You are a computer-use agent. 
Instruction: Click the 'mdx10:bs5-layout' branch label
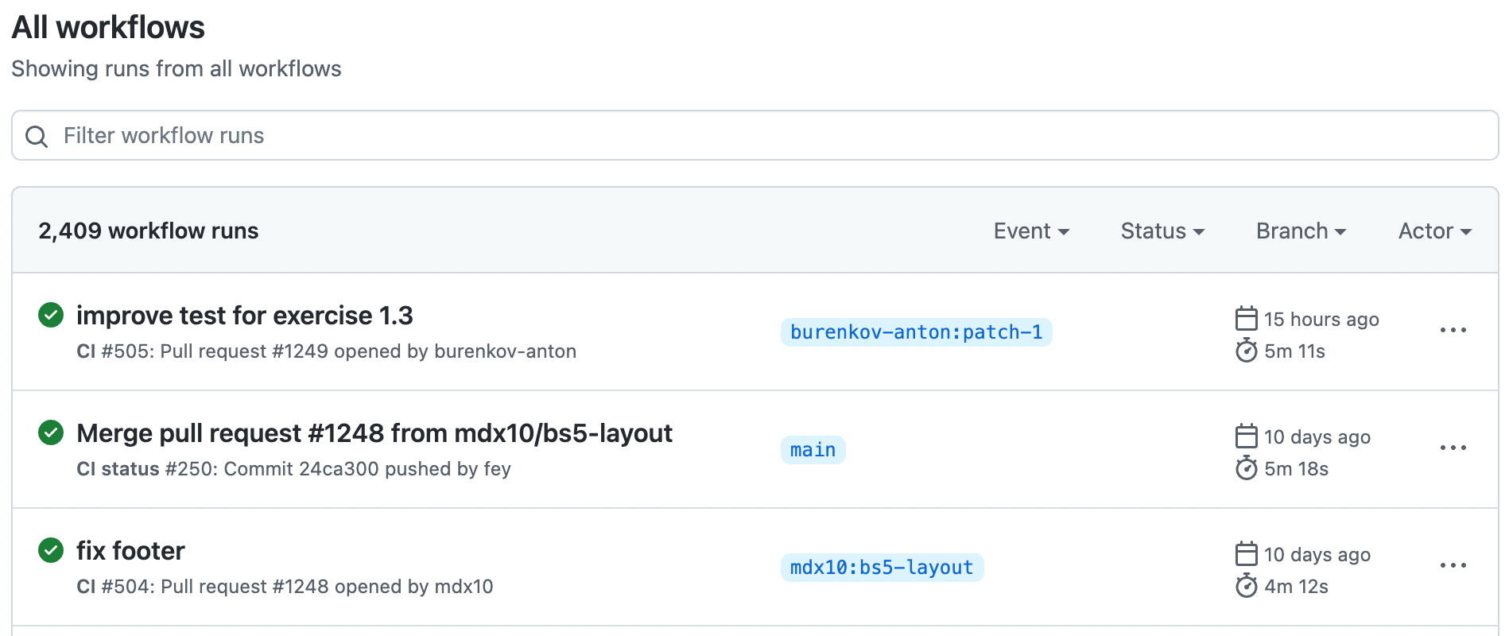[x=881, y=567]
